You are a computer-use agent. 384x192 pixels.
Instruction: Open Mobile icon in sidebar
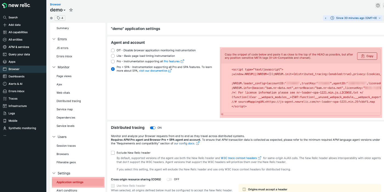(x=5, y=121)
